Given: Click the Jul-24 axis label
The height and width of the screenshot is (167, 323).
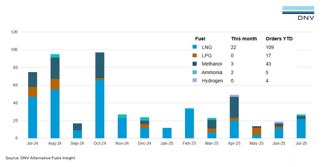Looking at the screenshot, I should click(32, 143).
